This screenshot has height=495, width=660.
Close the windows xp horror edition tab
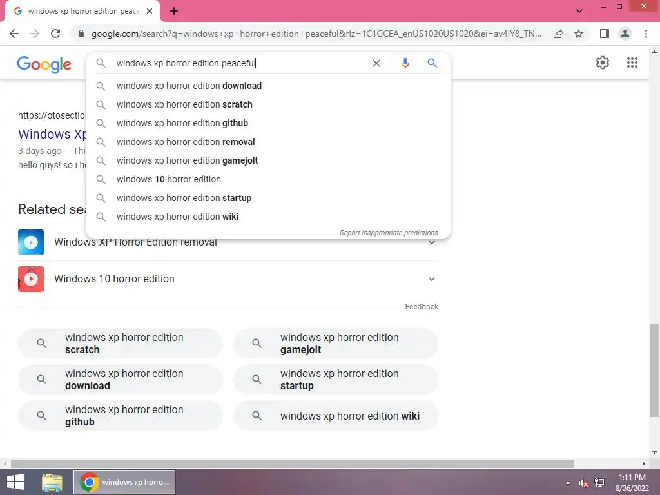point(150,12)
